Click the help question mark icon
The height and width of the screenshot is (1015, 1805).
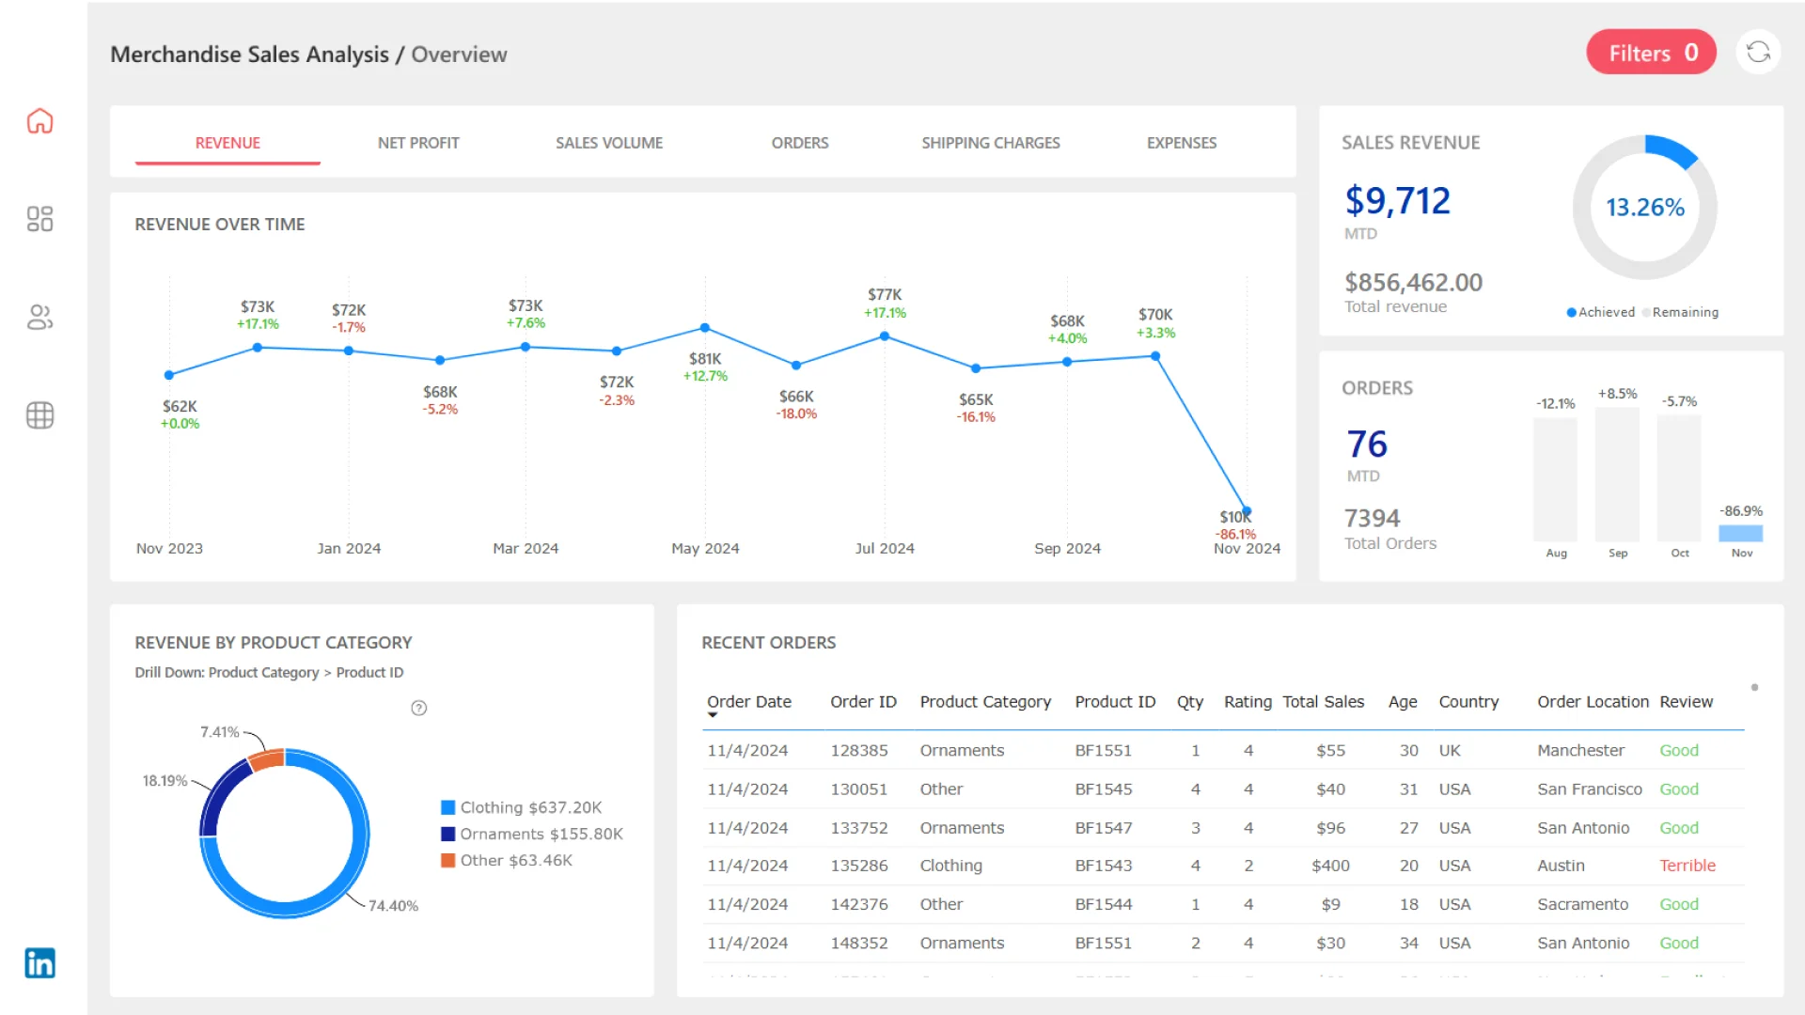click(x=419, y=709)
